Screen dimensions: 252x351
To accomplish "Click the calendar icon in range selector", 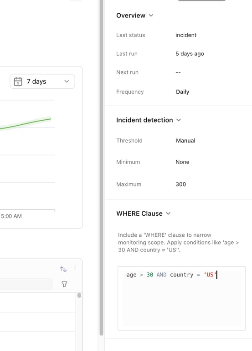I will coord(18,81).
